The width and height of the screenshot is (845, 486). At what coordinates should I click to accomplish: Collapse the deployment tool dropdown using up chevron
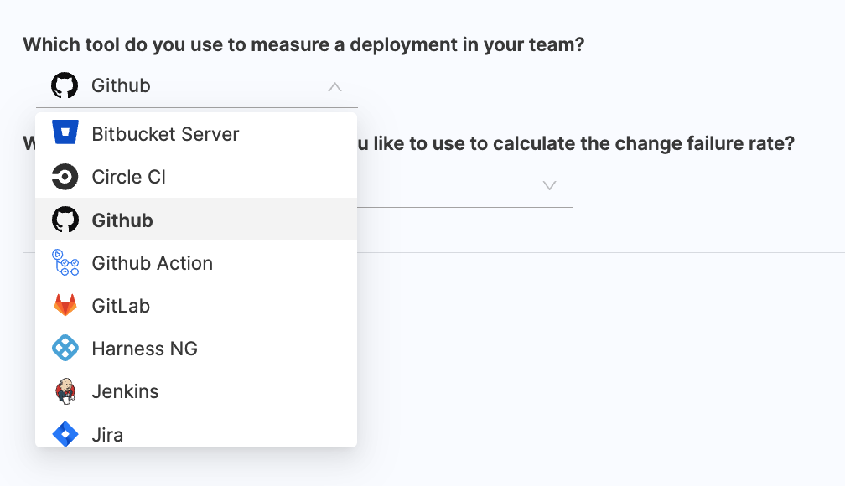334,86
